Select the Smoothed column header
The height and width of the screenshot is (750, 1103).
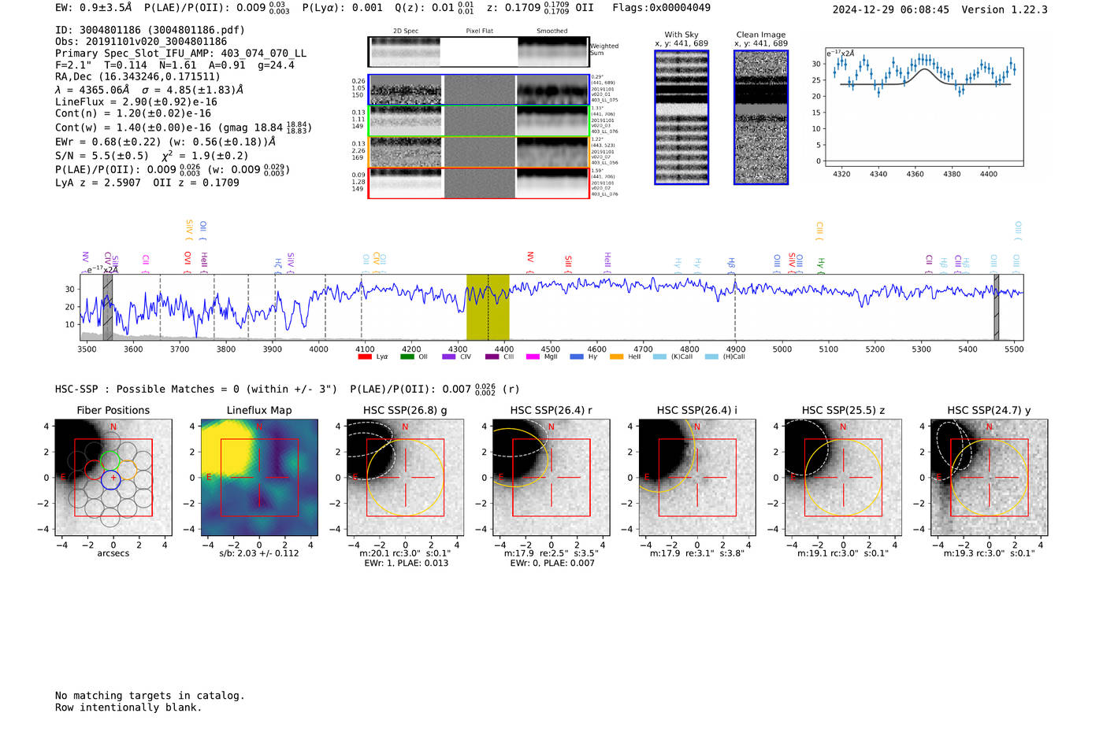click(552, 31)
